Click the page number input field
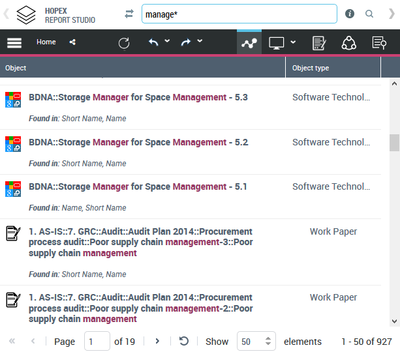Screen dimensions: 400x354 tap(97, 341)
